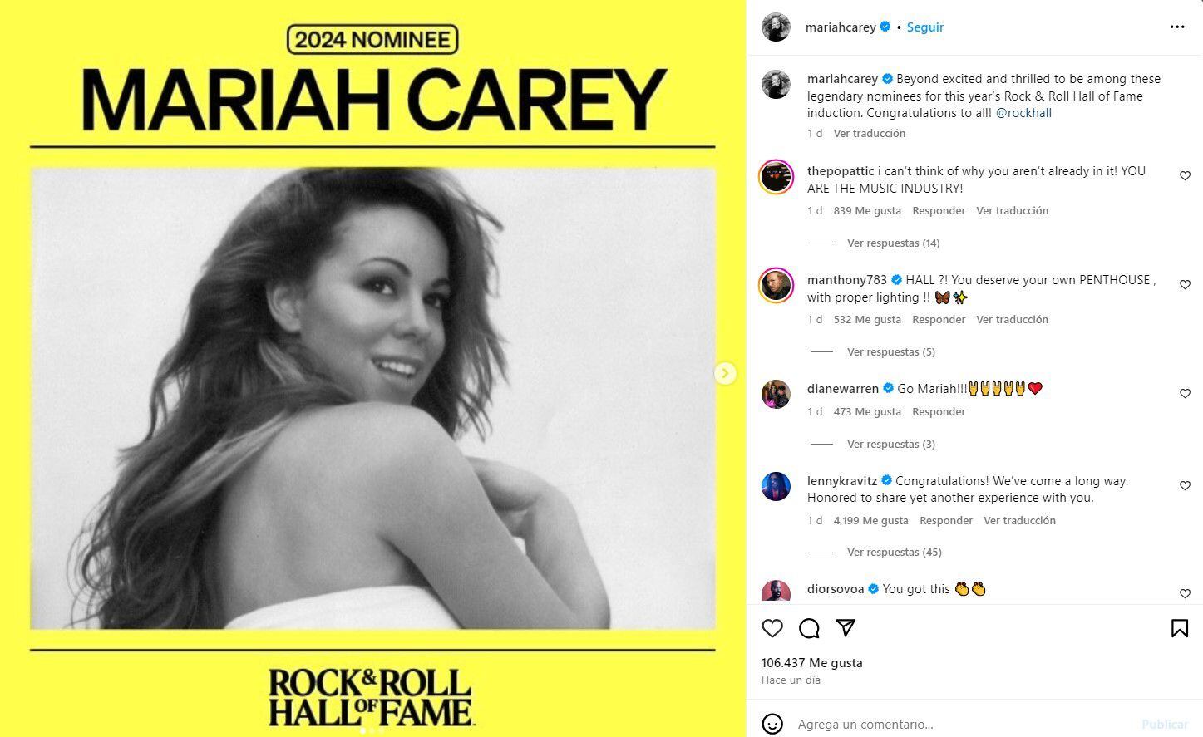Viewport: 1203px width, 737px height.
Task: Open the three-dots more options menu
Action: point(1176,27)
